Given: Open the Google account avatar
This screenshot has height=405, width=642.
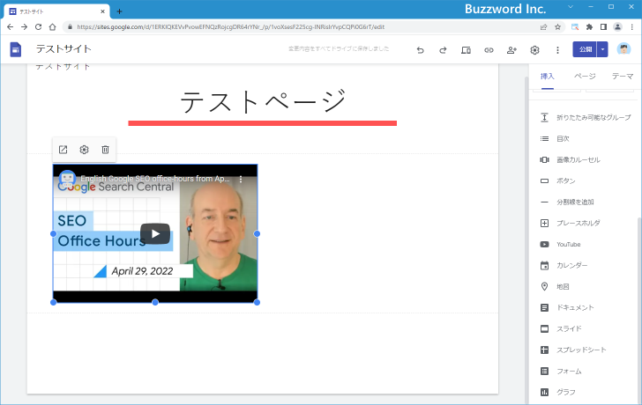Looking at the screenshot, I should tap(623, 49).
